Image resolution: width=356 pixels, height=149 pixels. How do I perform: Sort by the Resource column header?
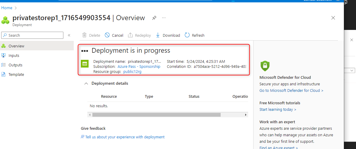pos(109,96)
